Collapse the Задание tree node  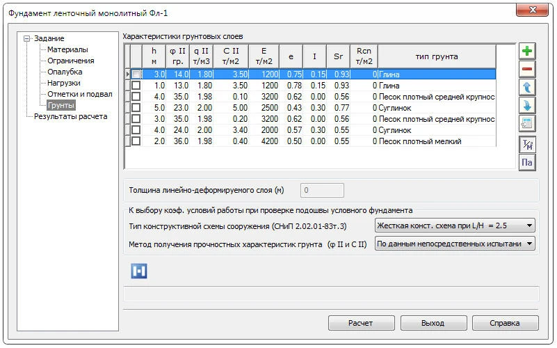tap(26, 39)
